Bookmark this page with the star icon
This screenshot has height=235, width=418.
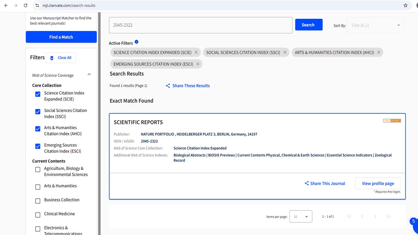(405, 6)
